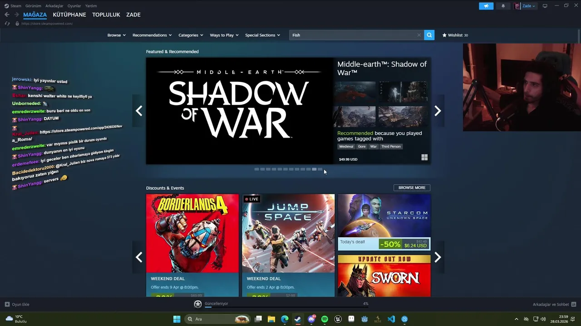The image size is (581, 326).
Task: Select the MAĞAZA tab
Action: 35,14
